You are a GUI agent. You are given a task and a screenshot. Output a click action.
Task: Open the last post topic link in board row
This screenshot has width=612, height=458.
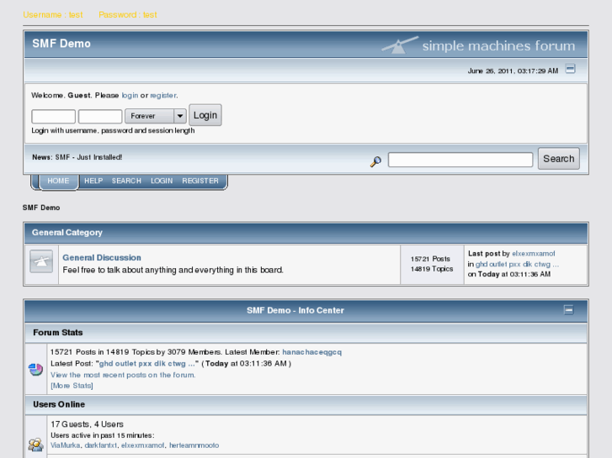click(x=517, y=264)
